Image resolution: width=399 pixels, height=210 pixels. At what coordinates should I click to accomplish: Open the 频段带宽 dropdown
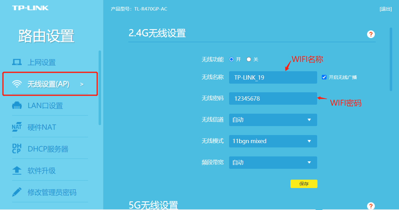point(273,163)
